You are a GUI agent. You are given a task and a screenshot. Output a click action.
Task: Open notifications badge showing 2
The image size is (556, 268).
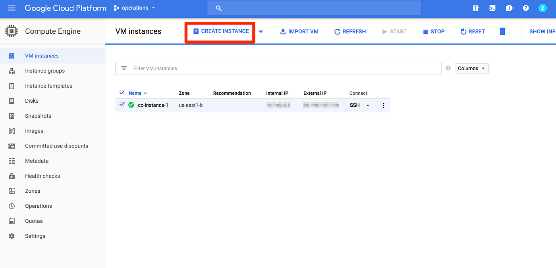[542, 8]
